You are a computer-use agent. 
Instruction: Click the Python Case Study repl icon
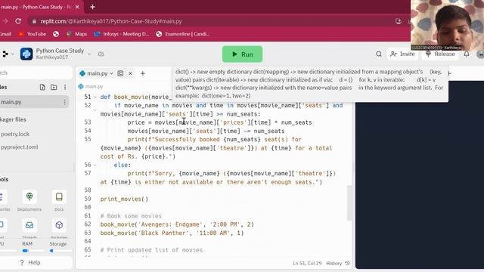[26, 54]
